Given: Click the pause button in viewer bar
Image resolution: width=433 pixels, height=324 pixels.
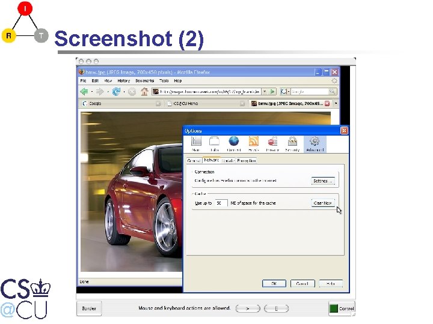Looking at the screenshot, I should click(x=276, y=308).
